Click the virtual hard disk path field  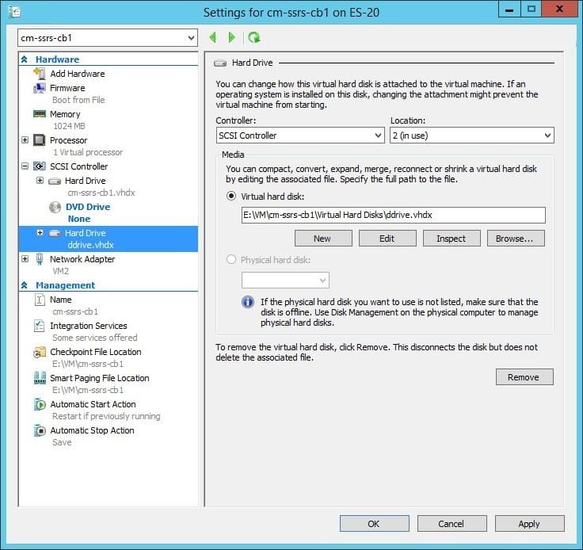pyautogui.click(x=394, y=215)
